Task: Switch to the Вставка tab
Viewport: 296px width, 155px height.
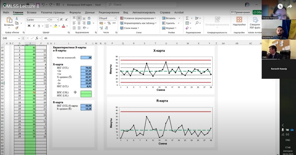Action: [x=31, y=13]
